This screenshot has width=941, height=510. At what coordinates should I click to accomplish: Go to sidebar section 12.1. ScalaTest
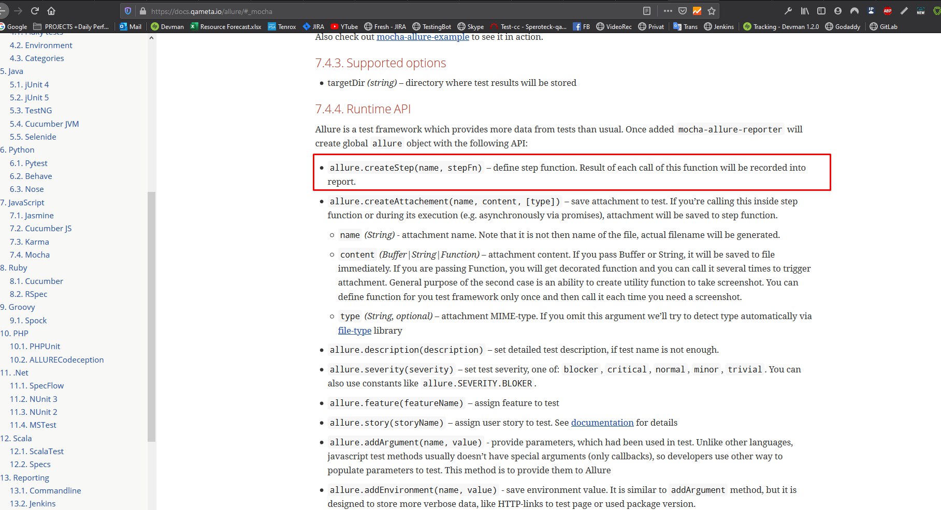coord(37,451)
